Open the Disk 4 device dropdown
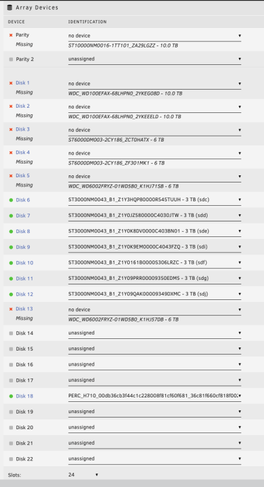The image size is (264, 487). tap(155, 153)
